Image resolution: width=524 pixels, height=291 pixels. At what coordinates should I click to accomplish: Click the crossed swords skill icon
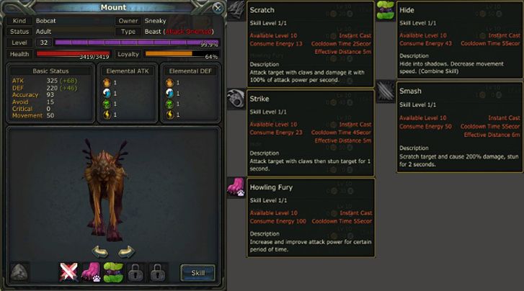tap(69, 272)
